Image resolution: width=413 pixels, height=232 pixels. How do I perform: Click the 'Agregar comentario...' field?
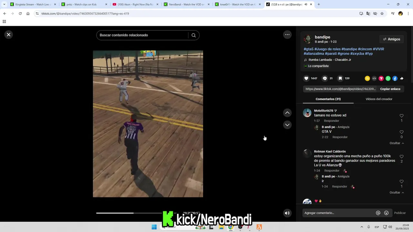pos(338,213)
